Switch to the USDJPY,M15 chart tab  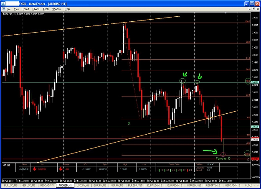coord(213,185)
